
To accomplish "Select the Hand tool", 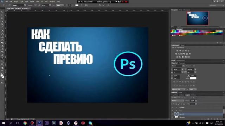I will pos(2,68).
